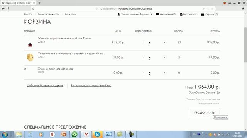Close the Корзина Oriflame tab
The height and width of the screenshot is (138, 247).
34,3
